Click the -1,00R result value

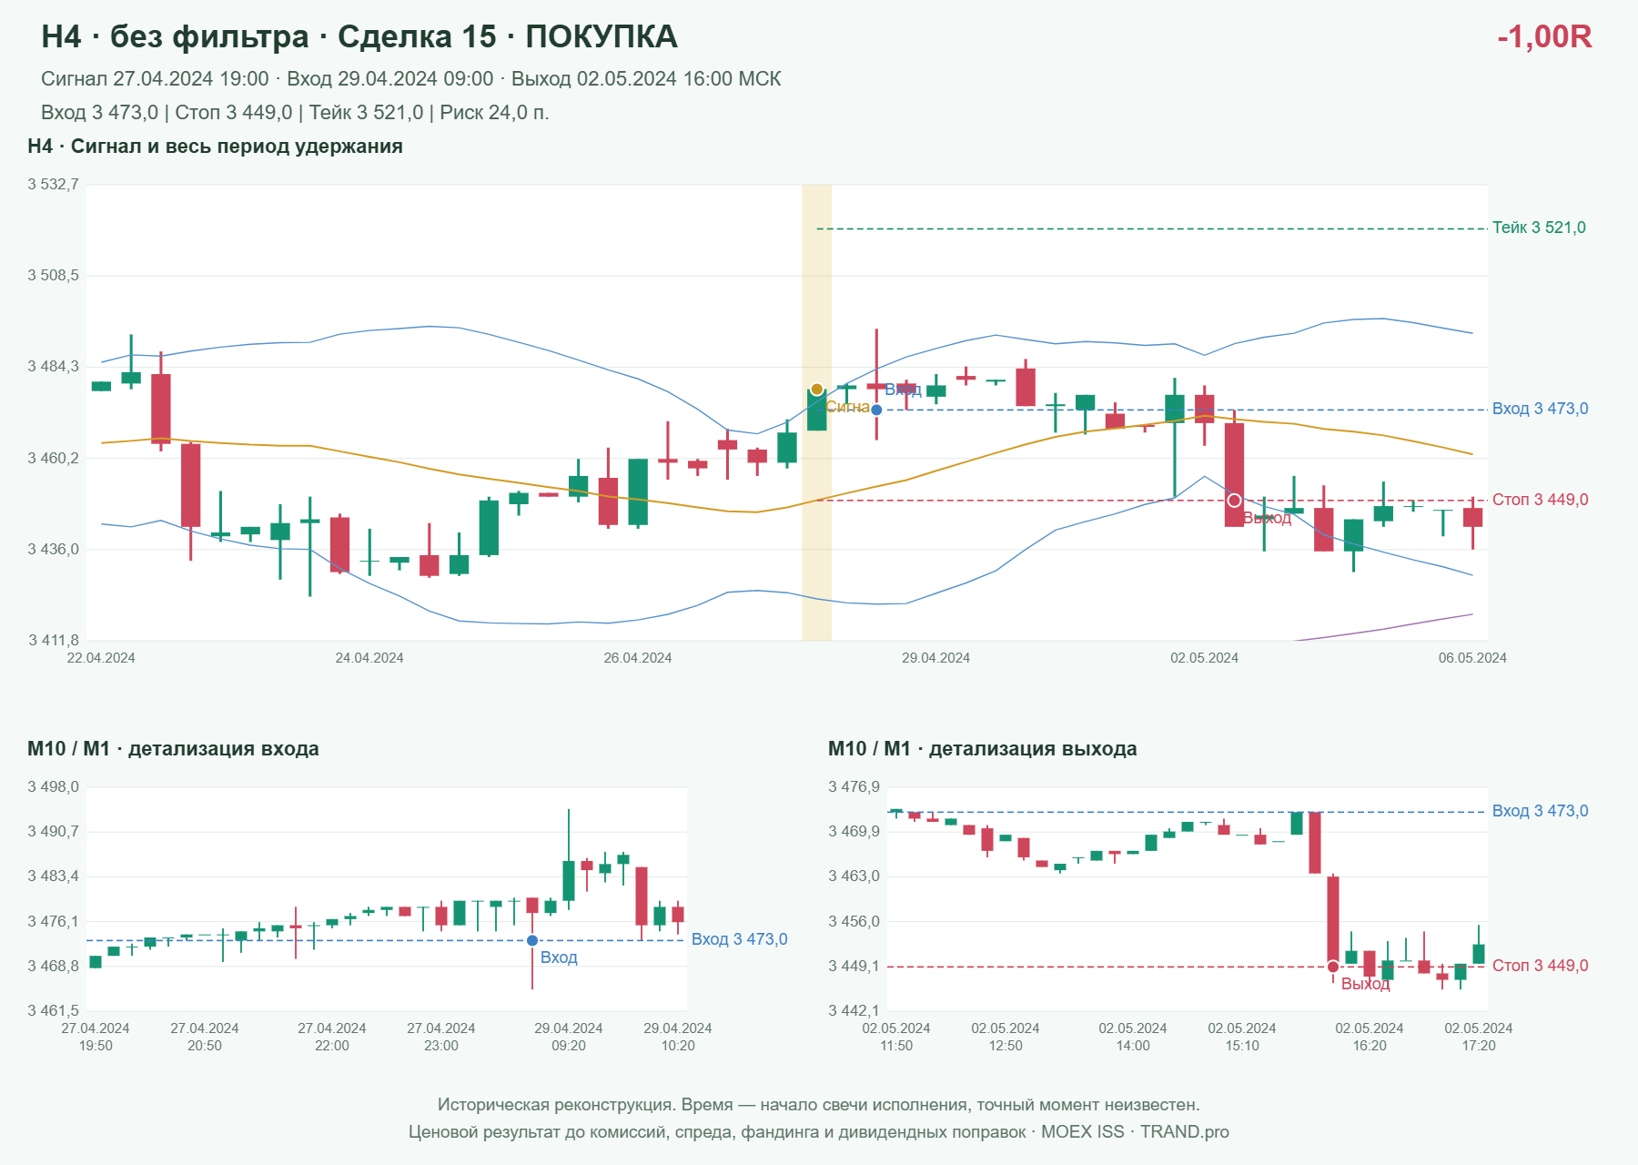tap(1544, 37)
